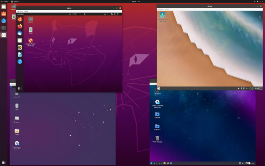The height and width of the screenshot is (166, 265).
Task: Expand Kubuntu system tray hidden icons arrow
Action: pos(247,89)
